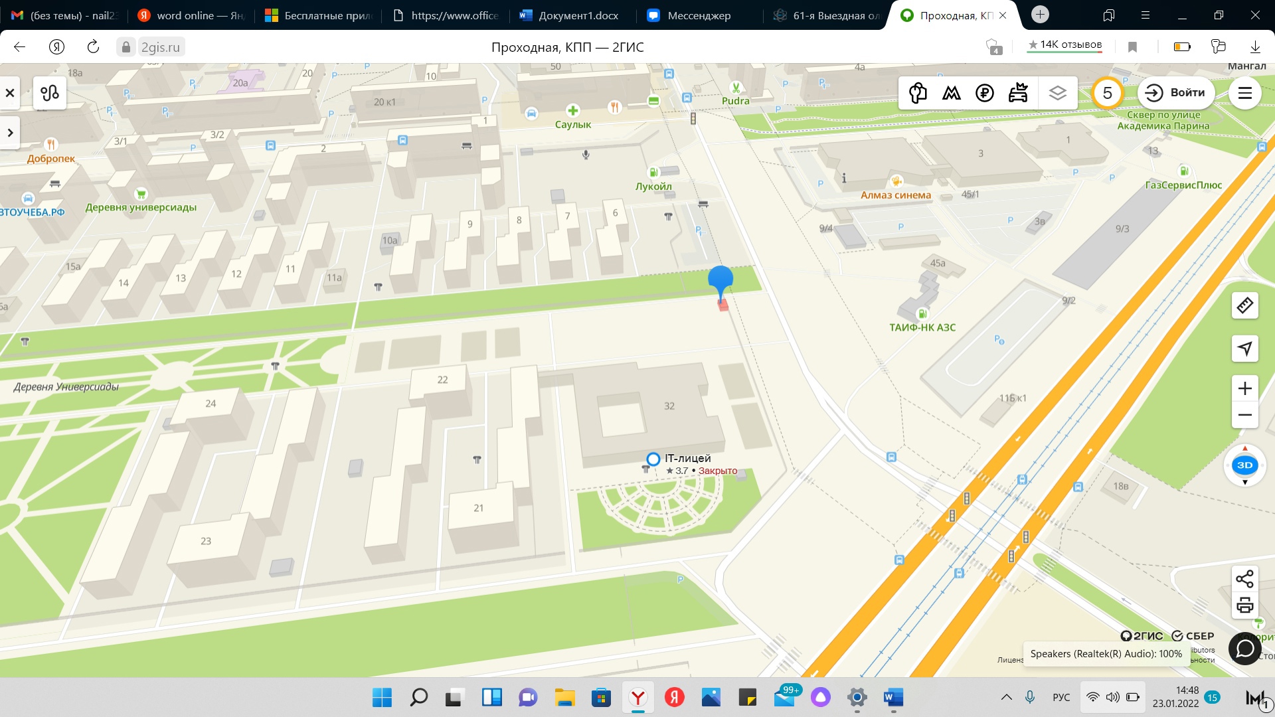Open the map layers stack icon
The image size is (1275, 717).
coord(1057,93)
